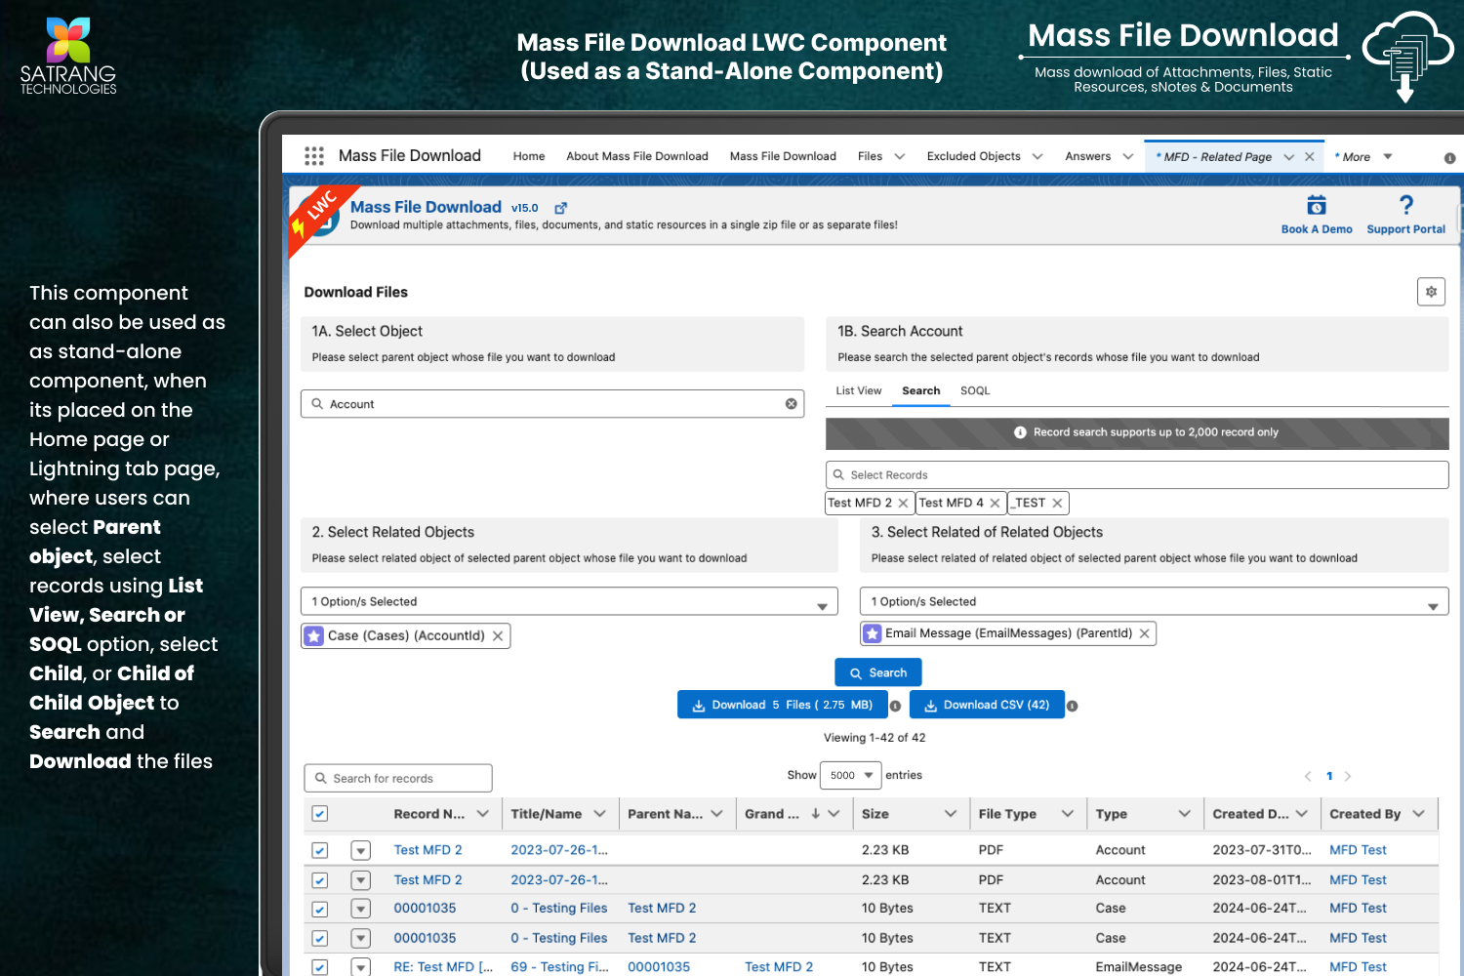Clear the Account object search field

tap(791, 404)
